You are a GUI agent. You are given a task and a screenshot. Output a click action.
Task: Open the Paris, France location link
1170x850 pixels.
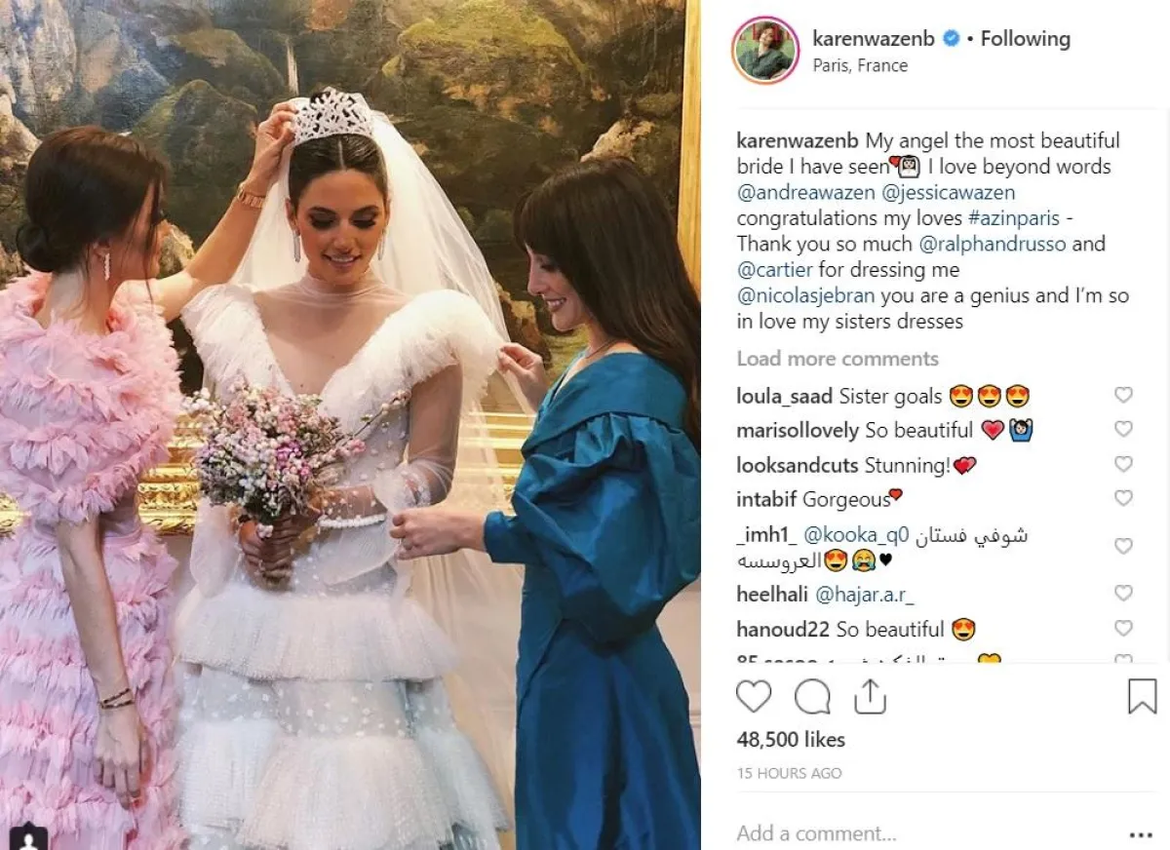click(860, 65)
